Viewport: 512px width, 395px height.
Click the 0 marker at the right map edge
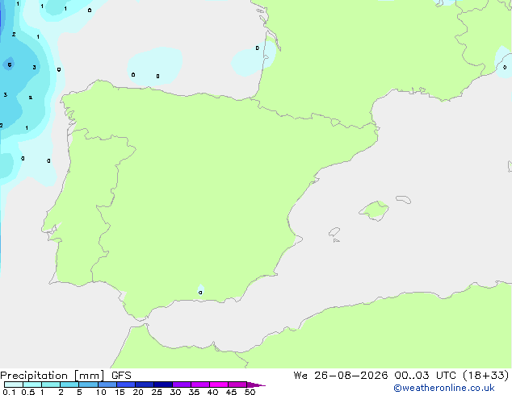(x=505, y=67)
